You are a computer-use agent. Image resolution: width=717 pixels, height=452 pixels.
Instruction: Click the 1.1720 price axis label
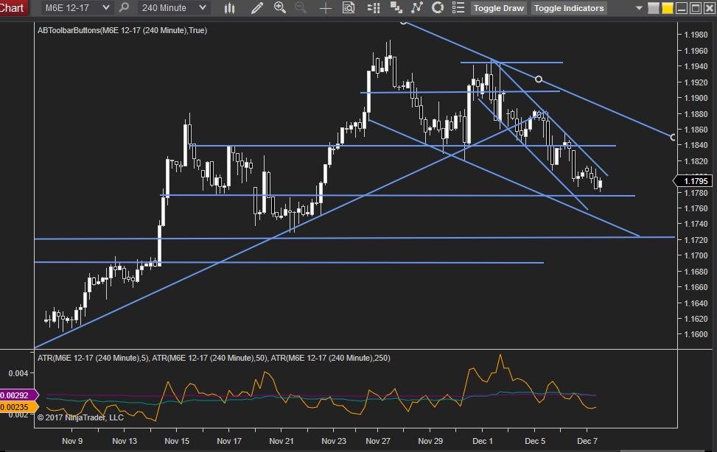click(696, 240)
